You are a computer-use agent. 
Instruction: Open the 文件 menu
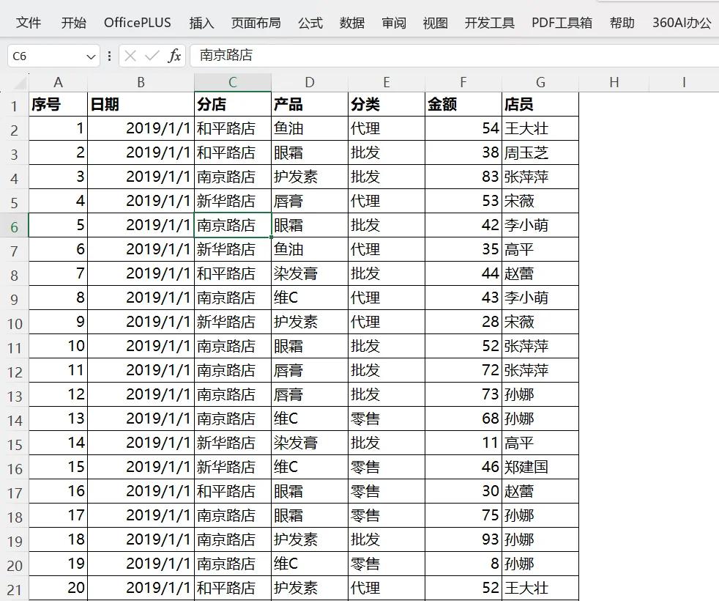pyautogui.click(x=29, y=23)
